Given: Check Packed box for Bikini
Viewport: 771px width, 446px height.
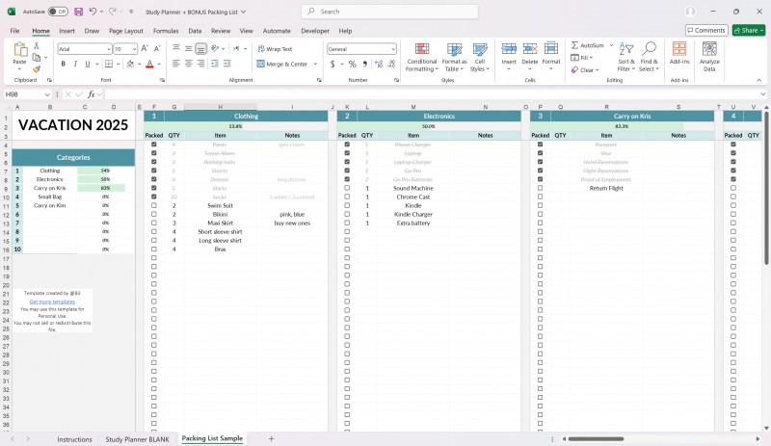Looking at the screenshot, I should (x=154, y=215).
